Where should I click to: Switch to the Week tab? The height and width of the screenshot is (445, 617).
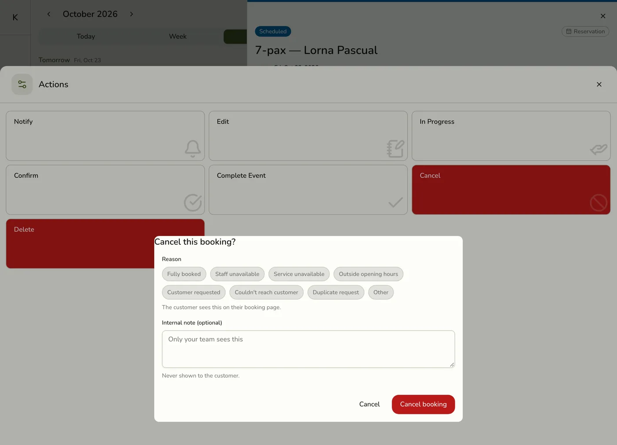(178, 37)
